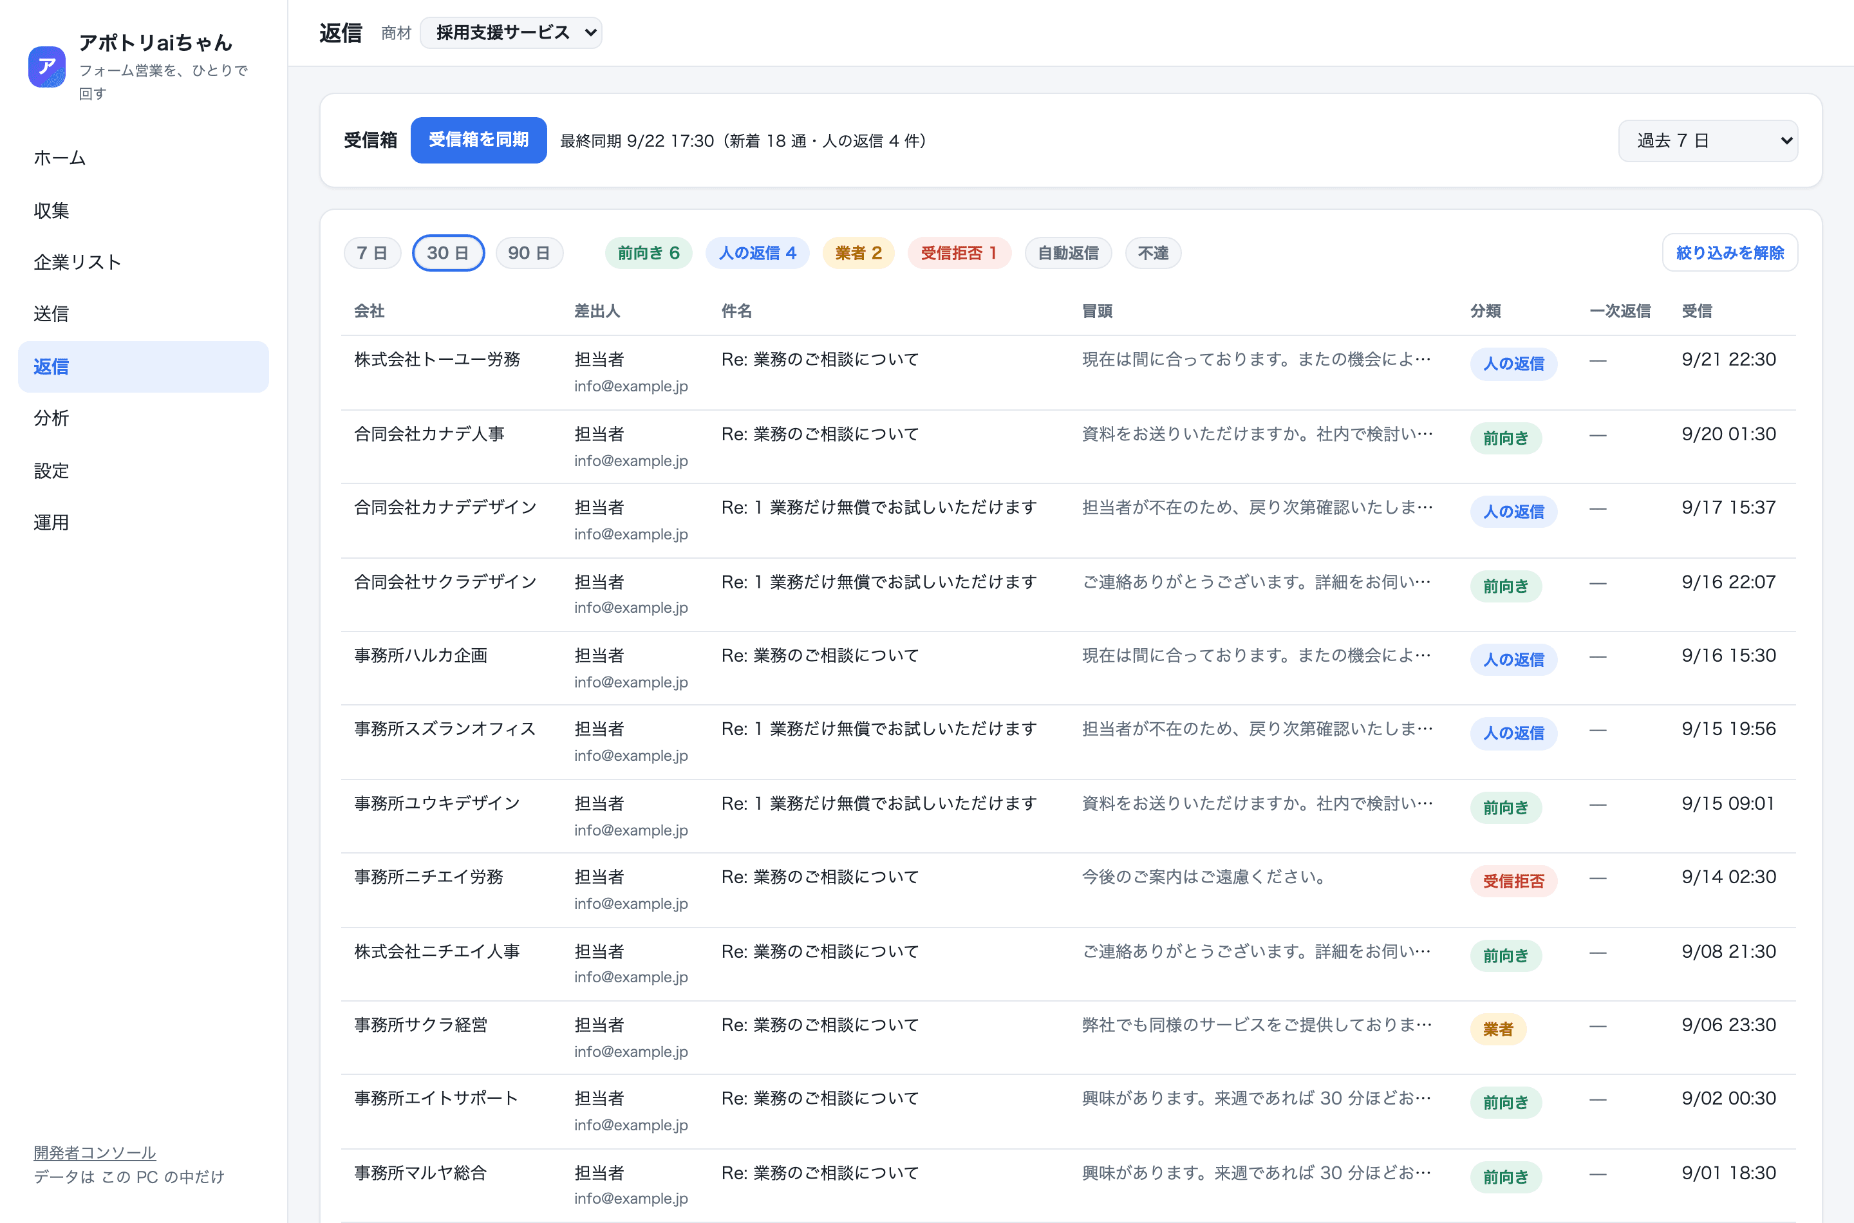The height and width of the screenshot is (1223, 1854).
Task: Open 企業リスト in the sidebar
Action: click(144, 262)
